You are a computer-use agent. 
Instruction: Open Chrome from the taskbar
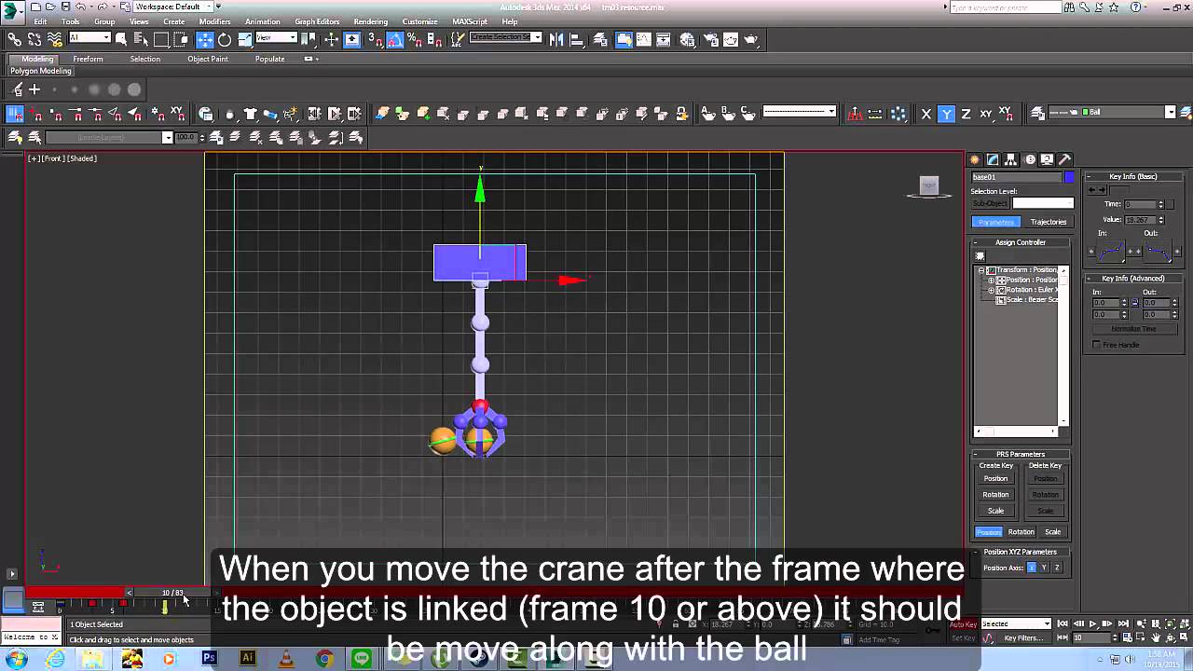[323, 659]
